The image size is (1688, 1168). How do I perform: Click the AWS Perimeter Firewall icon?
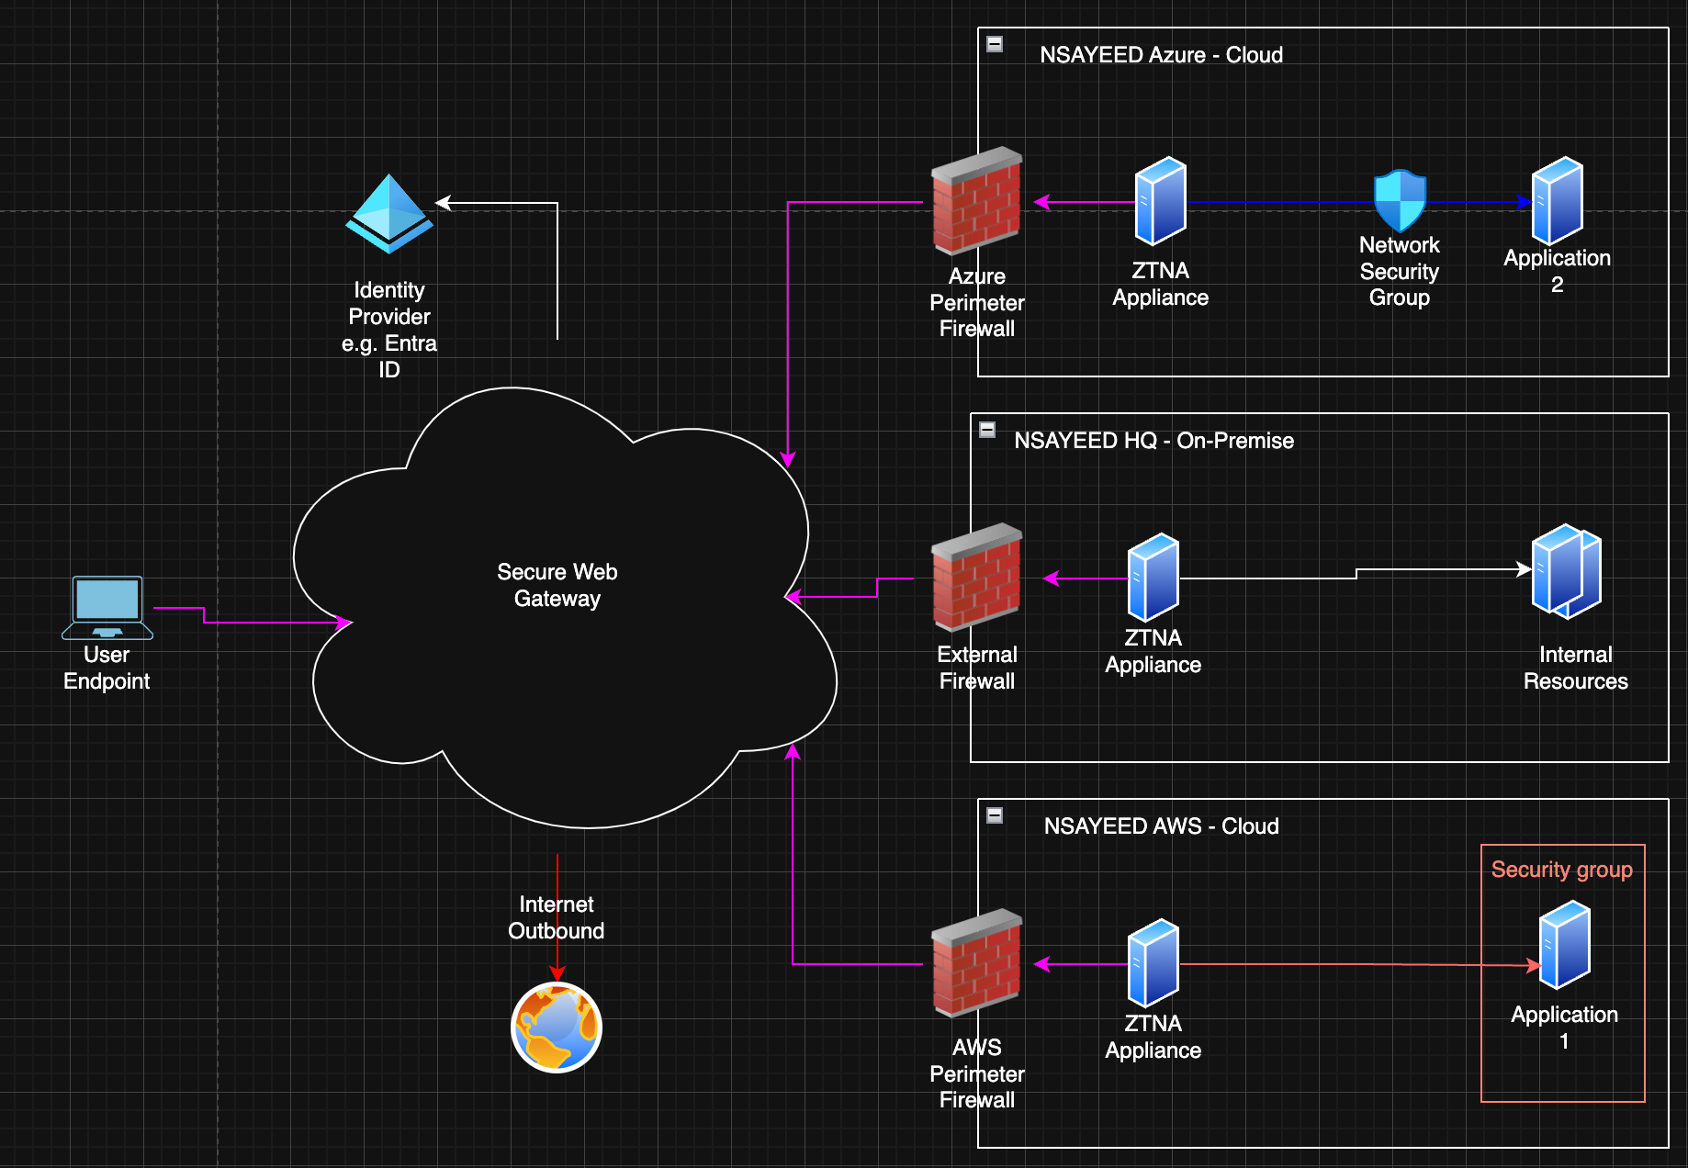click(976, 962)
